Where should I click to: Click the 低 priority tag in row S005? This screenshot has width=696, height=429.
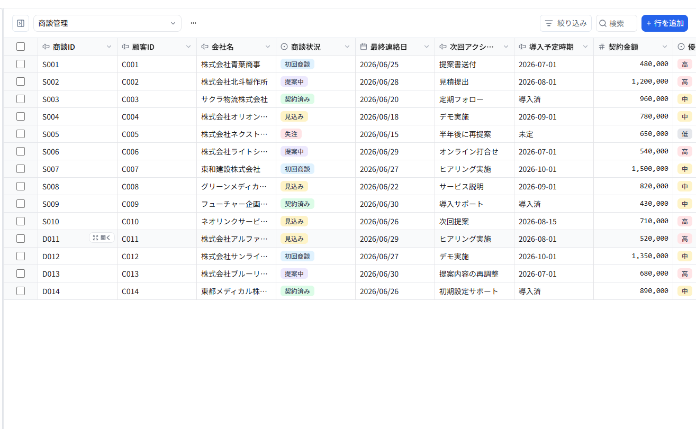point(685,134)
